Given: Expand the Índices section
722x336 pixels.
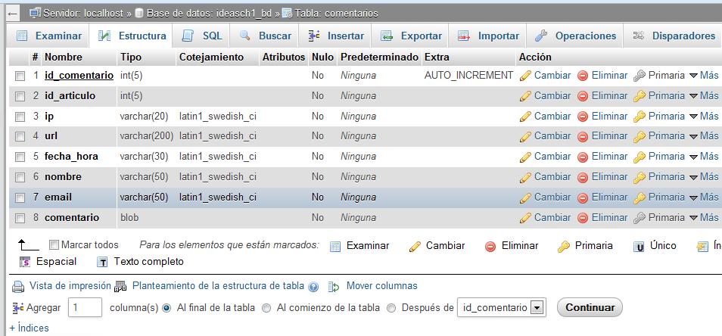Looking at the screenshot, I should click(x=29, y=328).
